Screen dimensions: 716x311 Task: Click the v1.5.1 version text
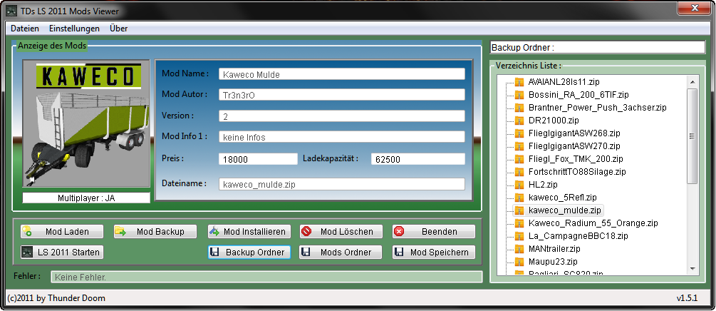coord(687,298)
